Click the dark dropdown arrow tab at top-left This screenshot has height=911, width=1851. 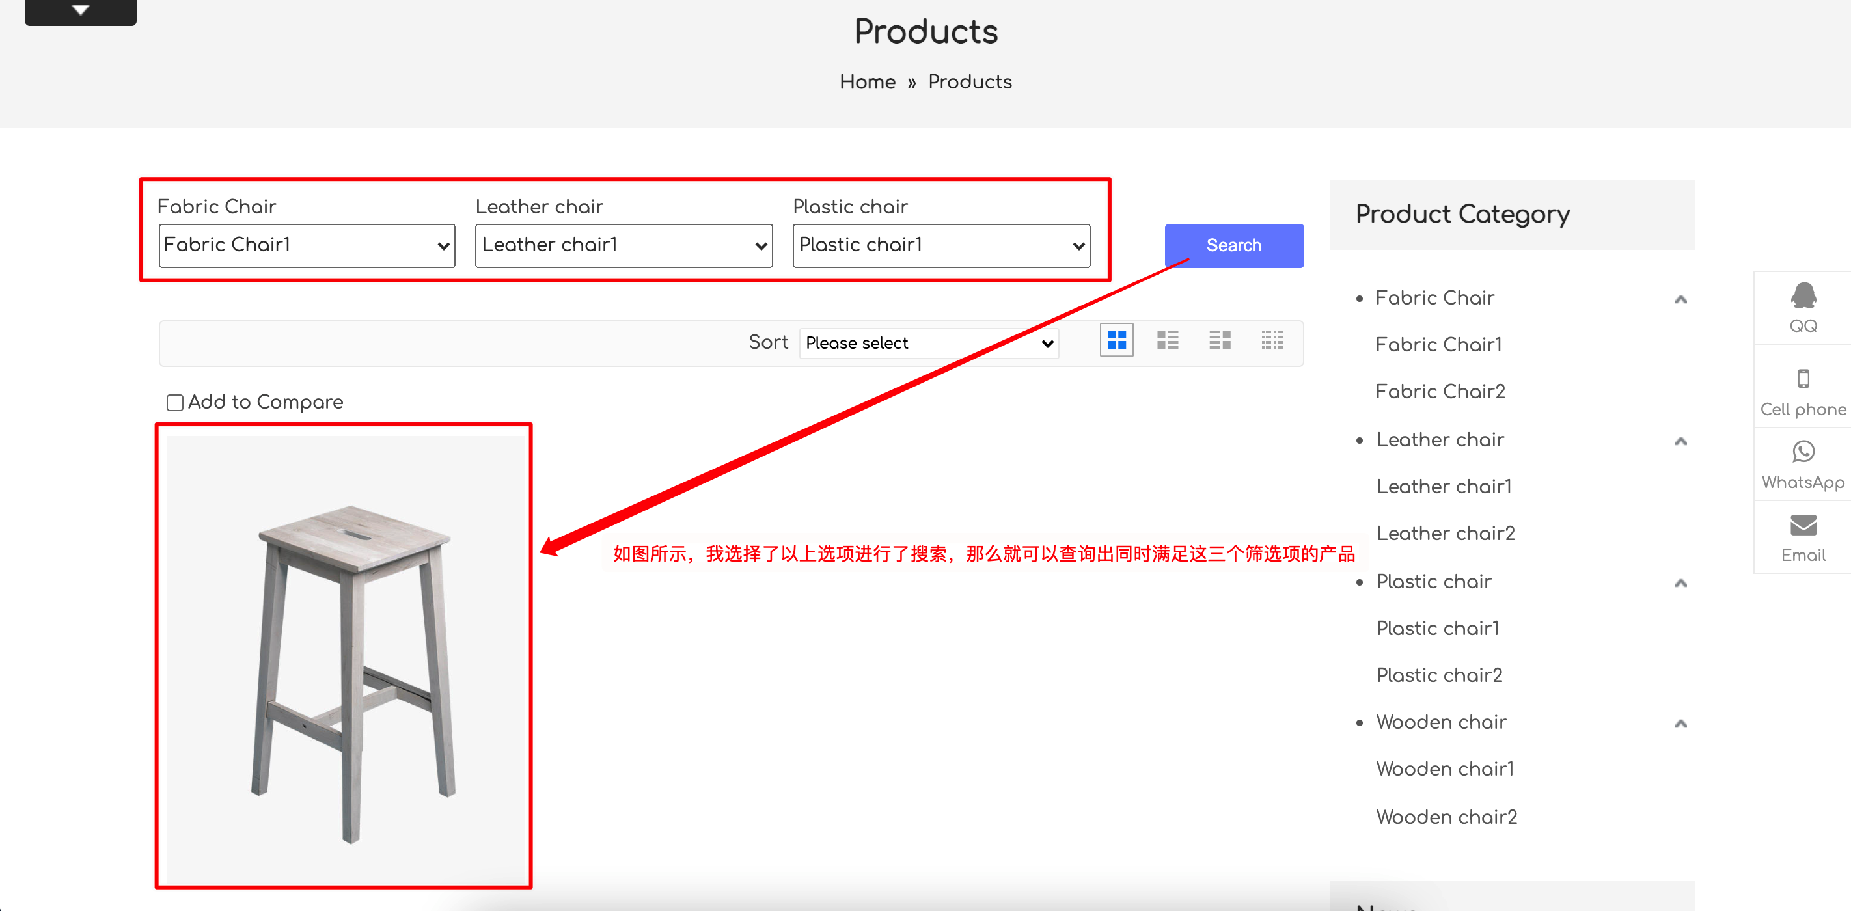coord(81,11)
